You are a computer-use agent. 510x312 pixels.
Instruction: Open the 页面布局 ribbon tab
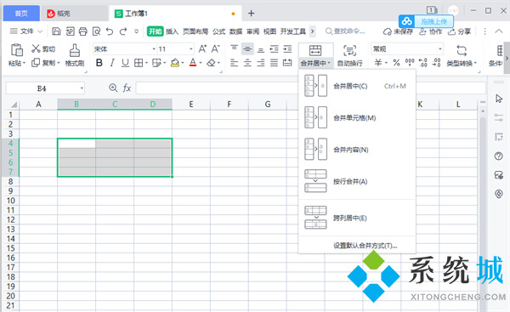(x=195, y=31)
